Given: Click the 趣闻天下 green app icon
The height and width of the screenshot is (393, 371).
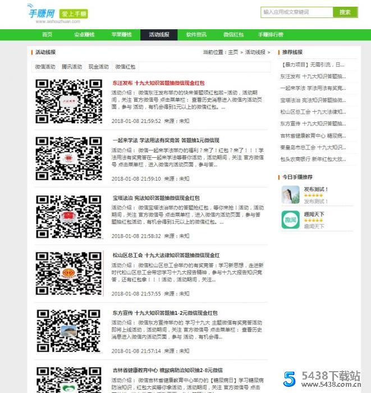Looking at the screenshot, I should tap(290, 220).
